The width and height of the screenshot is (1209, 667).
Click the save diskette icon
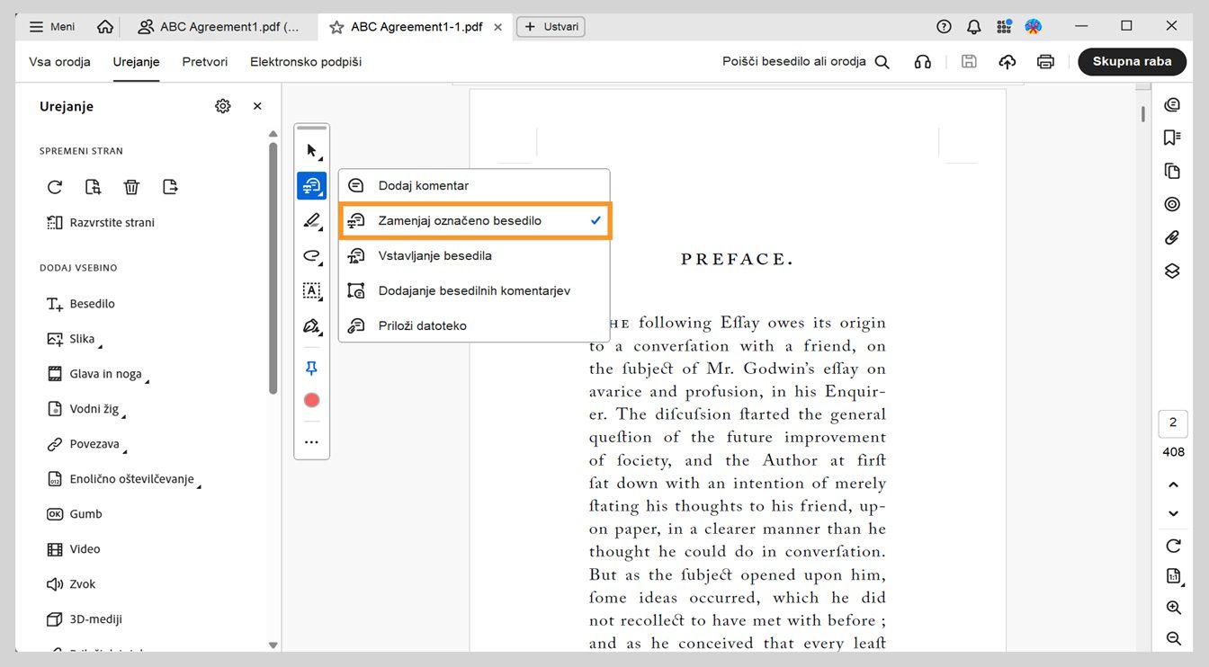(969, 62)
